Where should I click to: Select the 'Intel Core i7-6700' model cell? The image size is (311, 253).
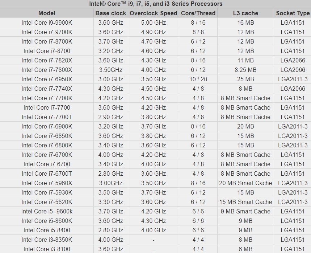47,164
